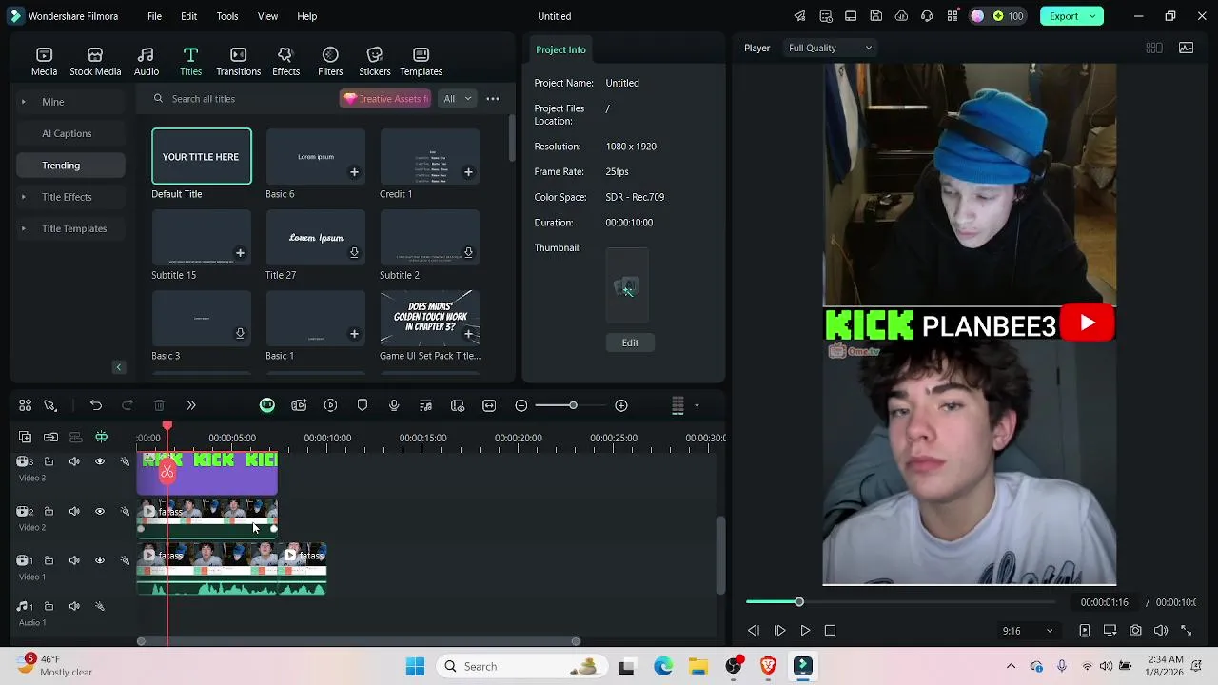Open the All filter dropdown
This screenshot has width=1218, height=685.
[457, 99]
